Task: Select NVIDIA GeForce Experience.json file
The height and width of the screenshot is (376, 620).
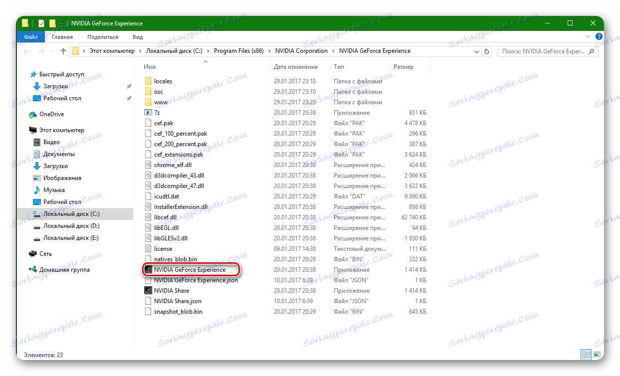Action: point(196,280)
